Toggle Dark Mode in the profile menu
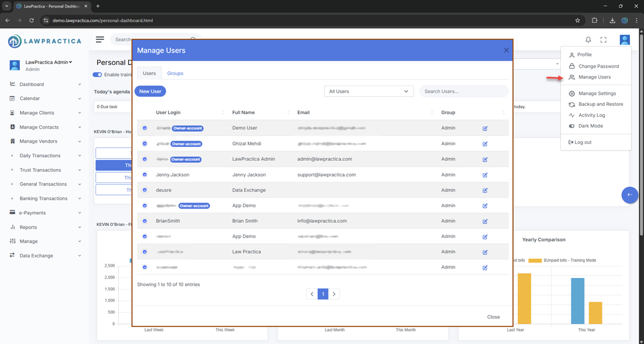The image size is (644, 344). (x=590, y=126)
